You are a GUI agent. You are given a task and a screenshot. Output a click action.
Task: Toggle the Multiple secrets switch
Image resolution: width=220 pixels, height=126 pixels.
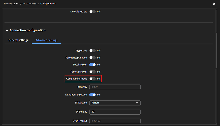pyautogui.click(x=93, y=12)
